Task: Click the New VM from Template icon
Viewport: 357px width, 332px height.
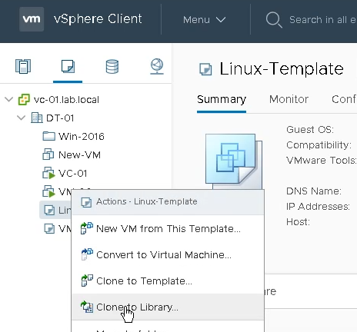Action: pyautogui.click(x=87, y=228)
